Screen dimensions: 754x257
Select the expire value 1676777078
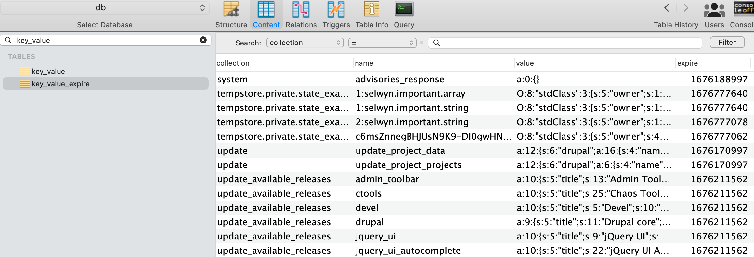pyautogui.click(x=719, y=122)
